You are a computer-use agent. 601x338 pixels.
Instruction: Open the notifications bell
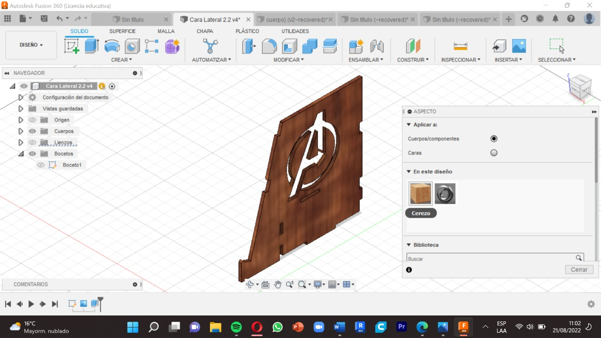click(x=555, y=19)
